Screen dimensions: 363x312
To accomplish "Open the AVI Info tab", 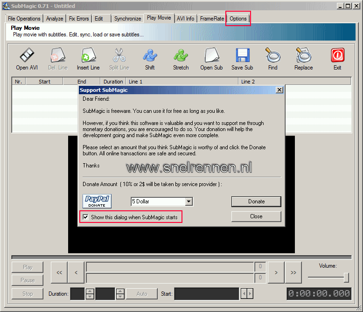I will point(185,19).
